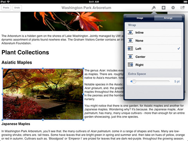Screen dimensions: 188x141
Task: Click the top-center resize handle of selected photo
Action: (43, 69)
